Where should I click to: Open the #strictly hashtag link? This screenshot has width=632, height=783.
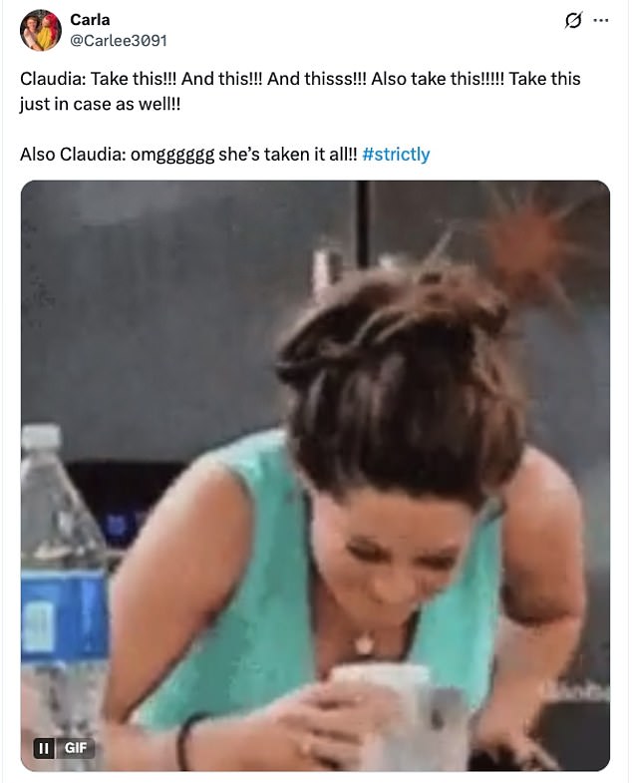(396, 155)
